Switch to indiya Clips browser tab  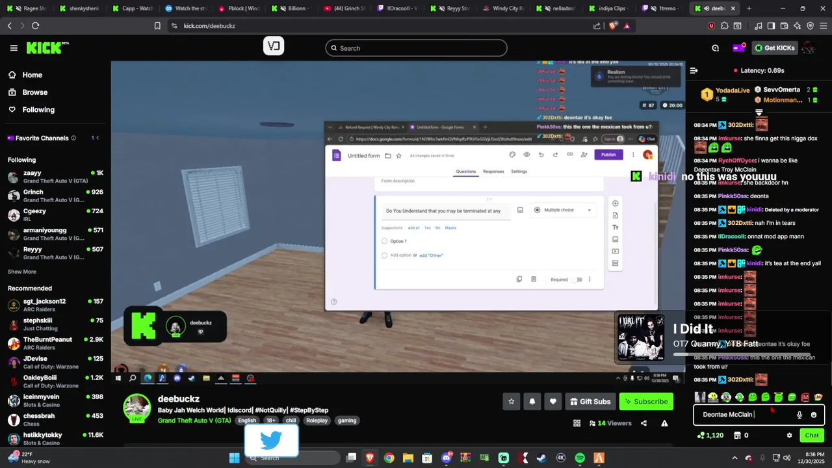coord(607,8)
